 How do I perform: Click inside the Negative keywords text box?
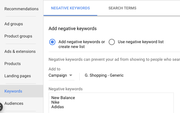click(x=111, y=103)
